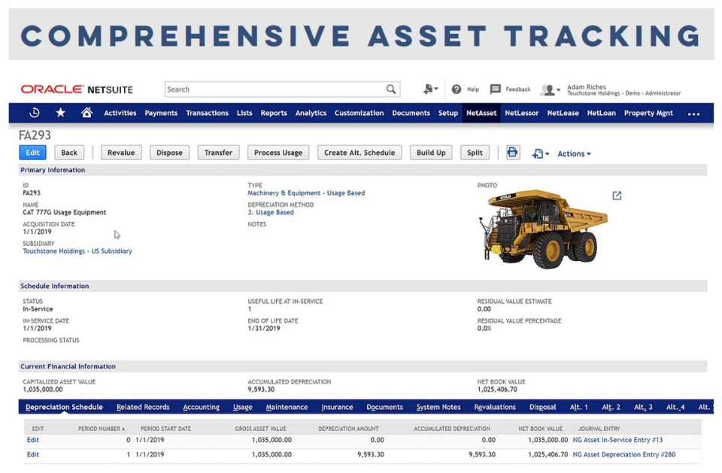Click the search magnifier icon
Viewport: 722px width, 473px height.
click(391, 89)
